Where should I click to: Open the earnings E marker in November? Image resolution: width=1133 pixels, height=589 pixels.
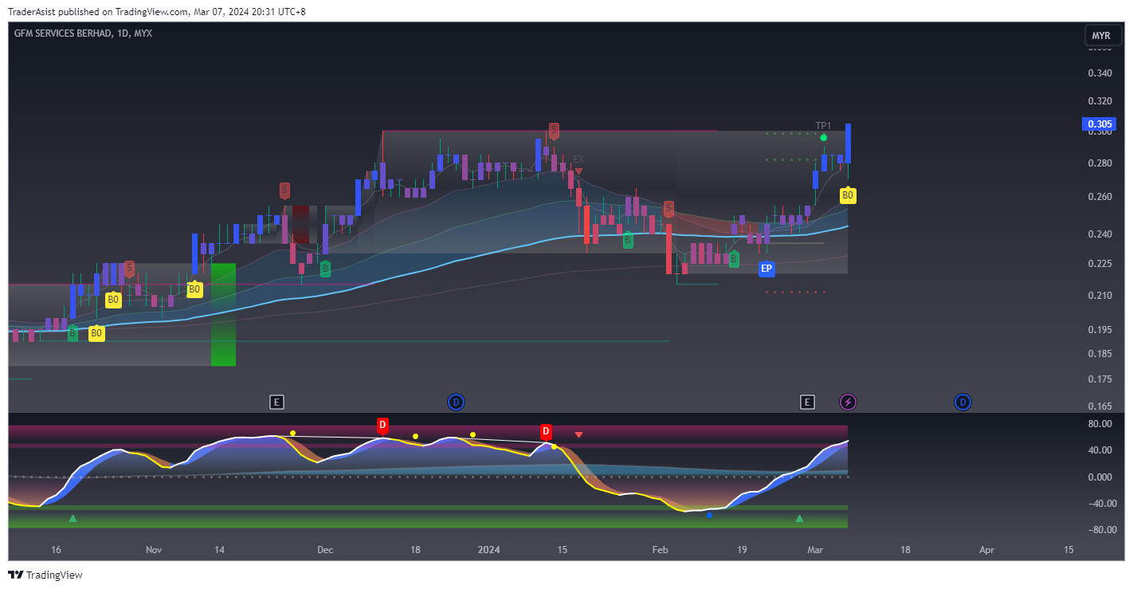pos(276,402)
